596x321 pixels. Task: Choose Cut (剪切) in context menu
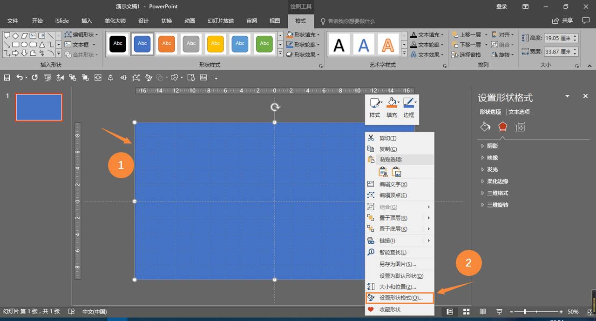coord(400,138)
